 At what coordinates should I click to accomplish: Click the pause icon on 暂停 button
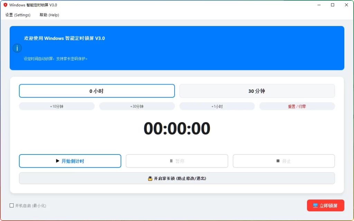(x=171, y=161)
